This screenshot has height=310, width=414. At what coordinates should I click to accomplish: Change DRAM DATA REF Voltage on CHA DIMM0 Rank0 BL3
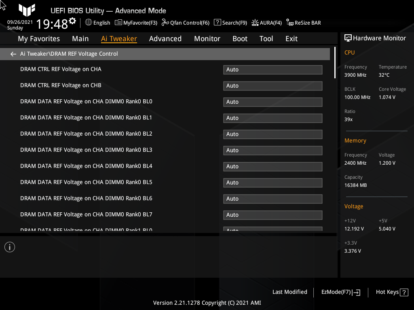[x=272, y=150]
